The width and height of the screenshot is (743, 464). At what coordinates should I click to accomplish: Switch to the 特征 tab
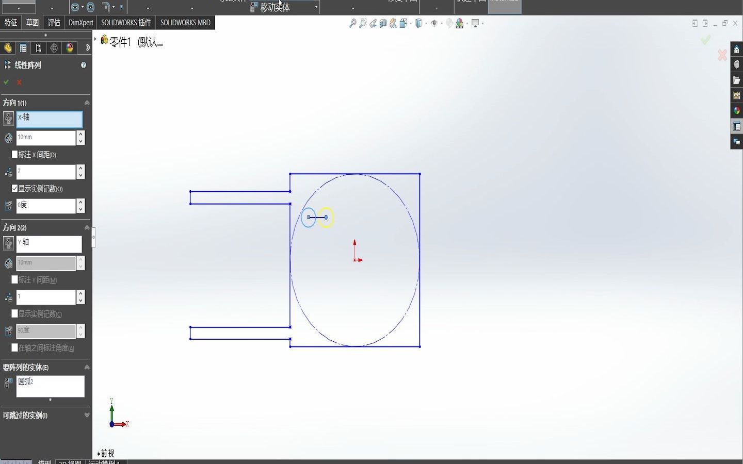pos(11,22)
